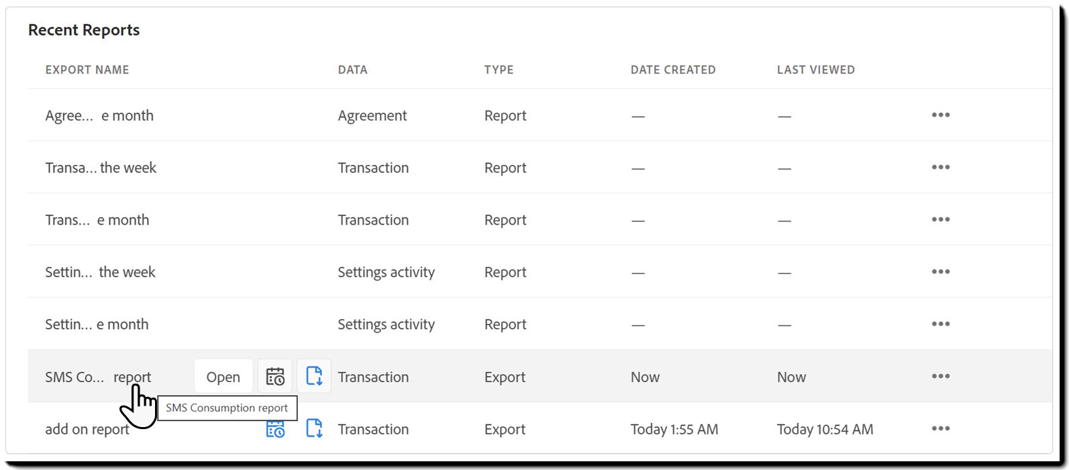The width and height of the screenshot is (1069, 470).
Task: Select the add on report name
Action: [87, 429]
